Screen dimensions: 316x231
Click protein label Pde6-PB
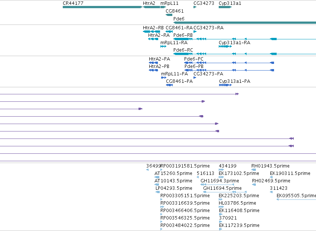coord(194,66)
